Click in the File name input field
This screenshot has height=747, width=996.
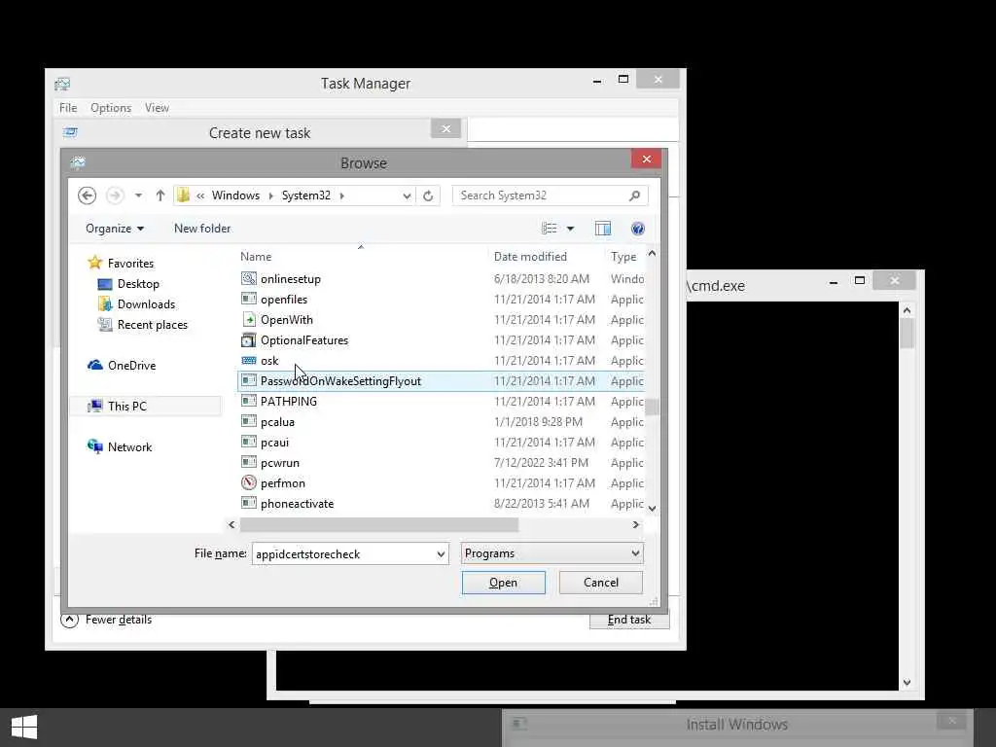pos(343,553)
